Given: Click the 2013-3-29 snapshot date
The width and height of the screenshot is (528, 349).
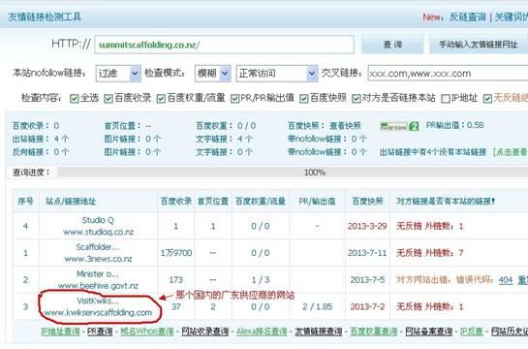Looking at the screenshot, I should tap(367, 226).
